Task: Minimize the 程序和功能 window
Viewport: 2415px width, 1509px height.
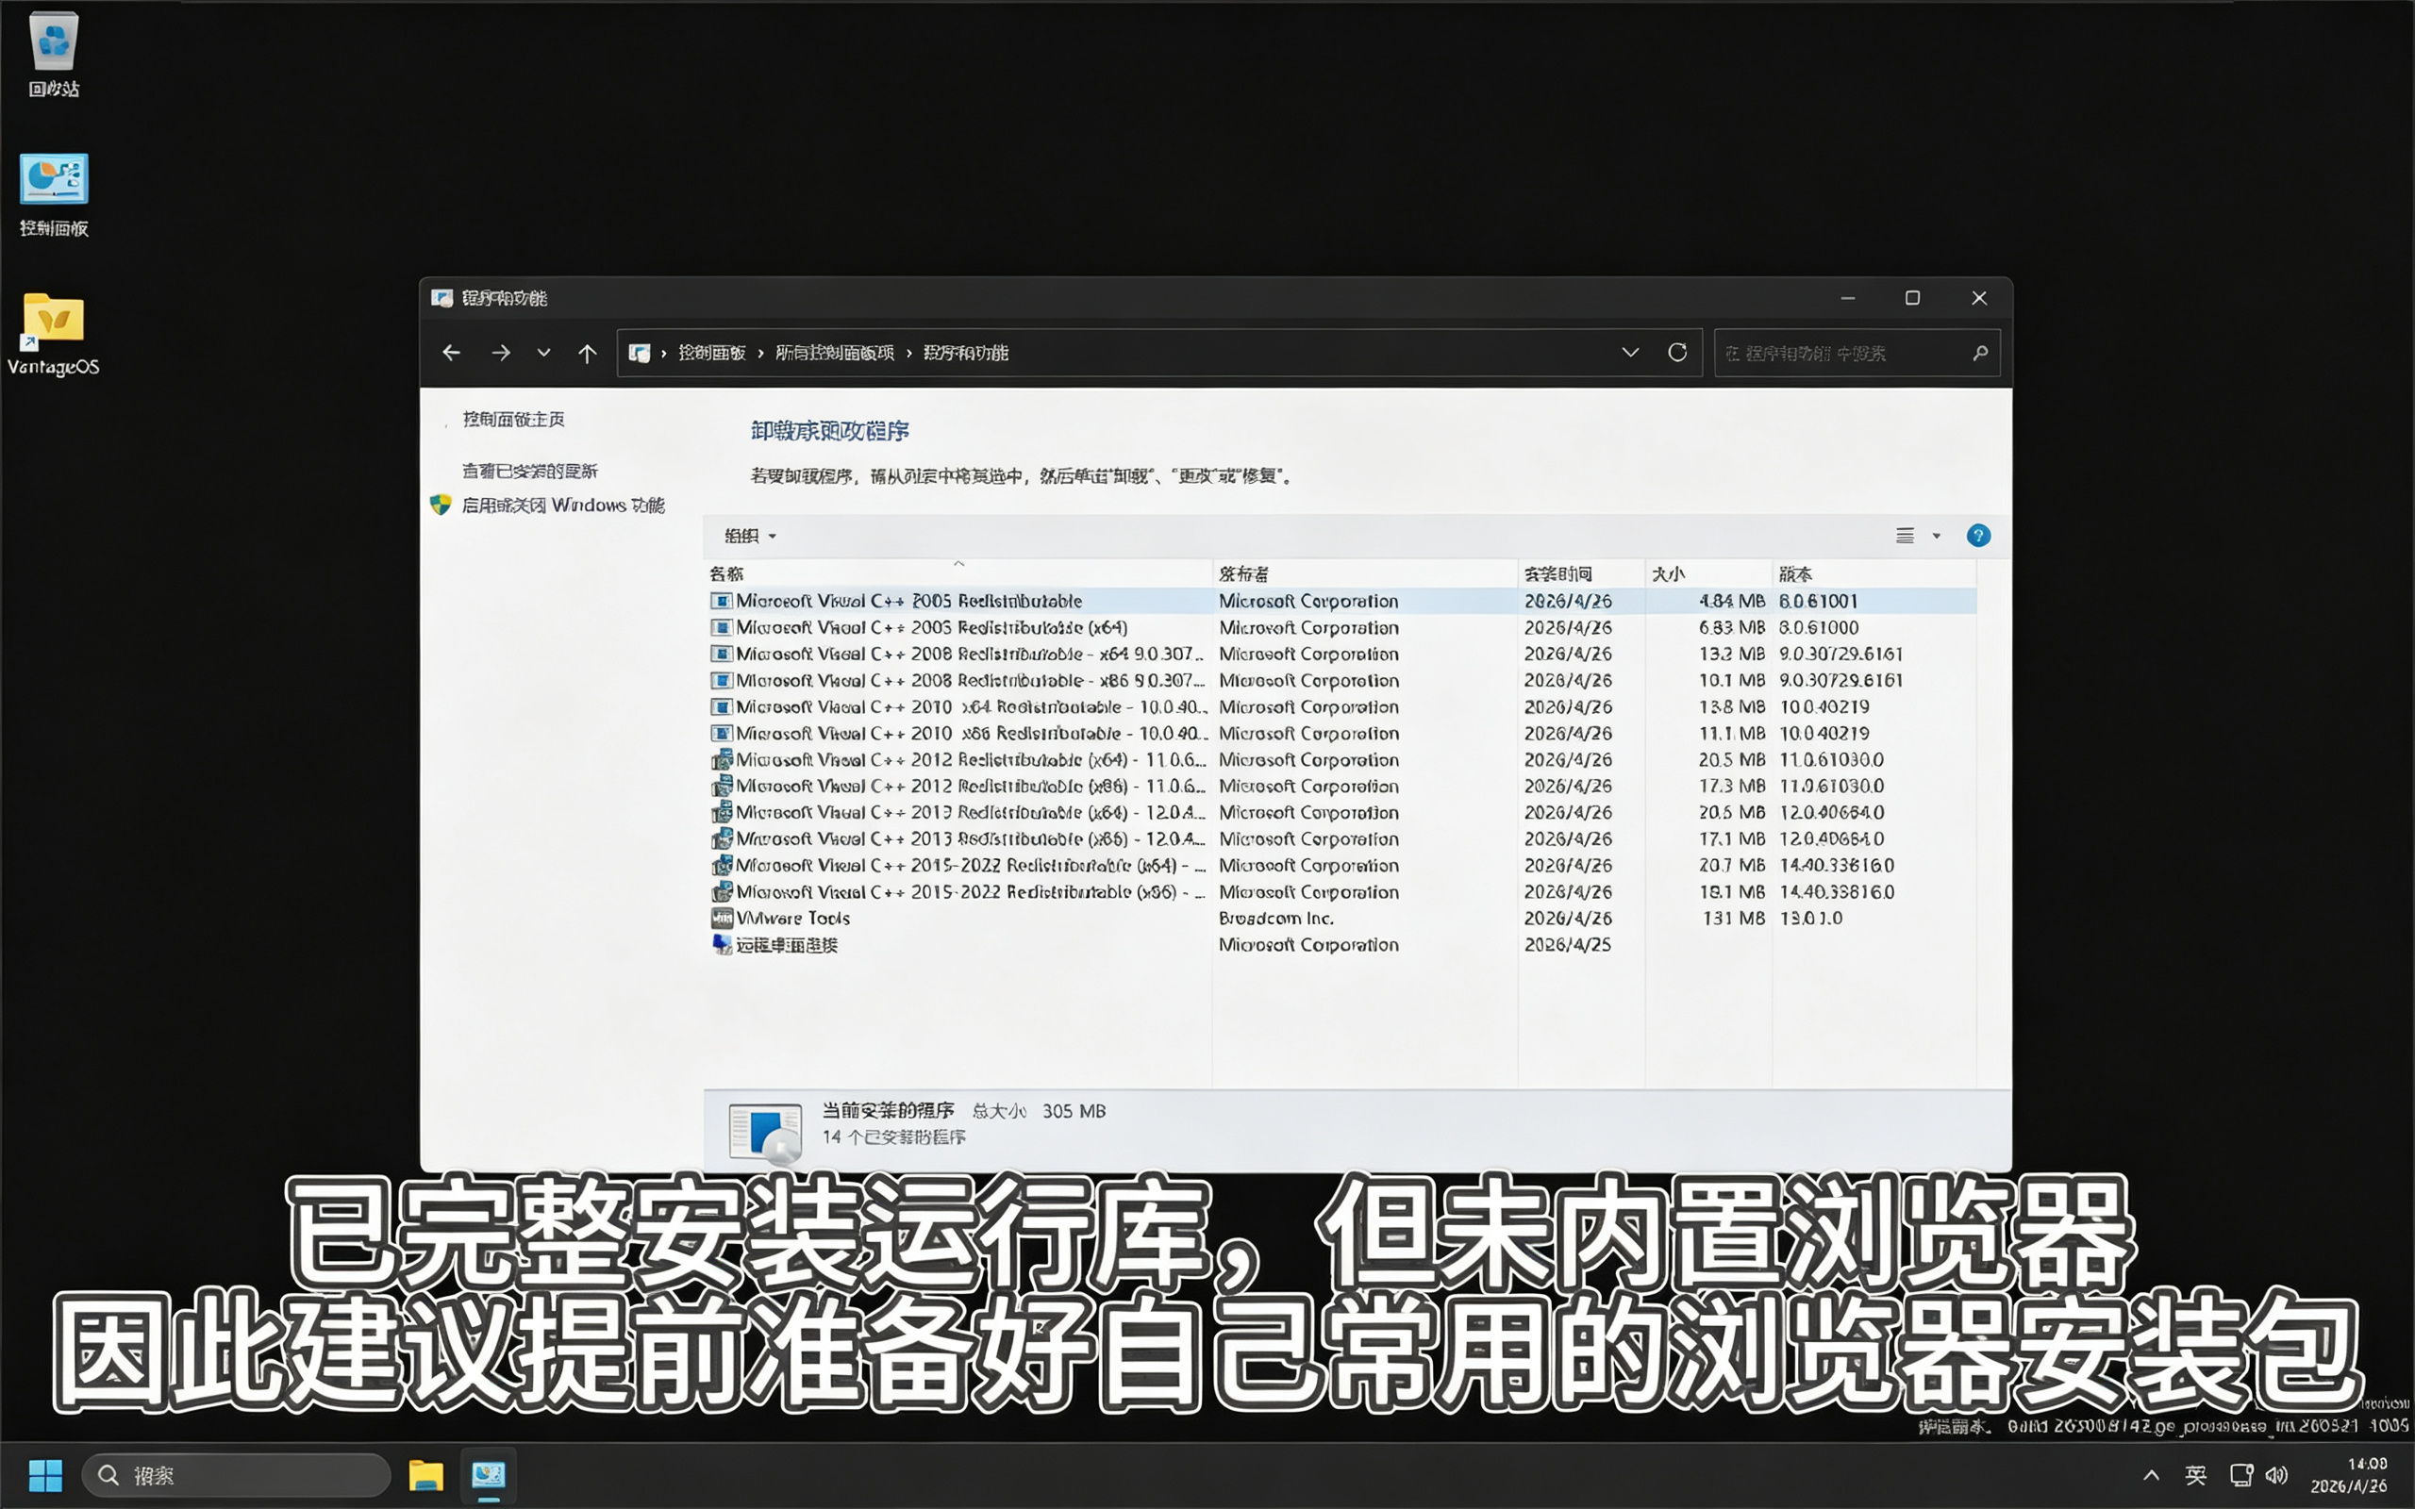Action: pyautogui.click(x=1848, y=298)
